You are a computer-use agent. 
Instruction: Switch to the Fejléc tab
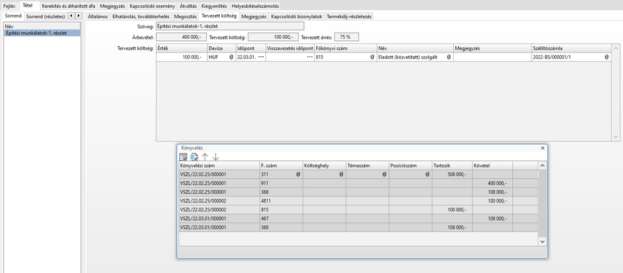(9, 5)
